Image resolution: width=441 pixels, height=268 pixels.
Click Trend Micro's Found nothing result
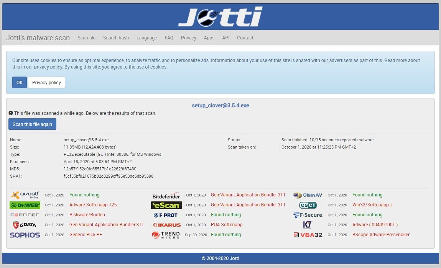[226, 235]
